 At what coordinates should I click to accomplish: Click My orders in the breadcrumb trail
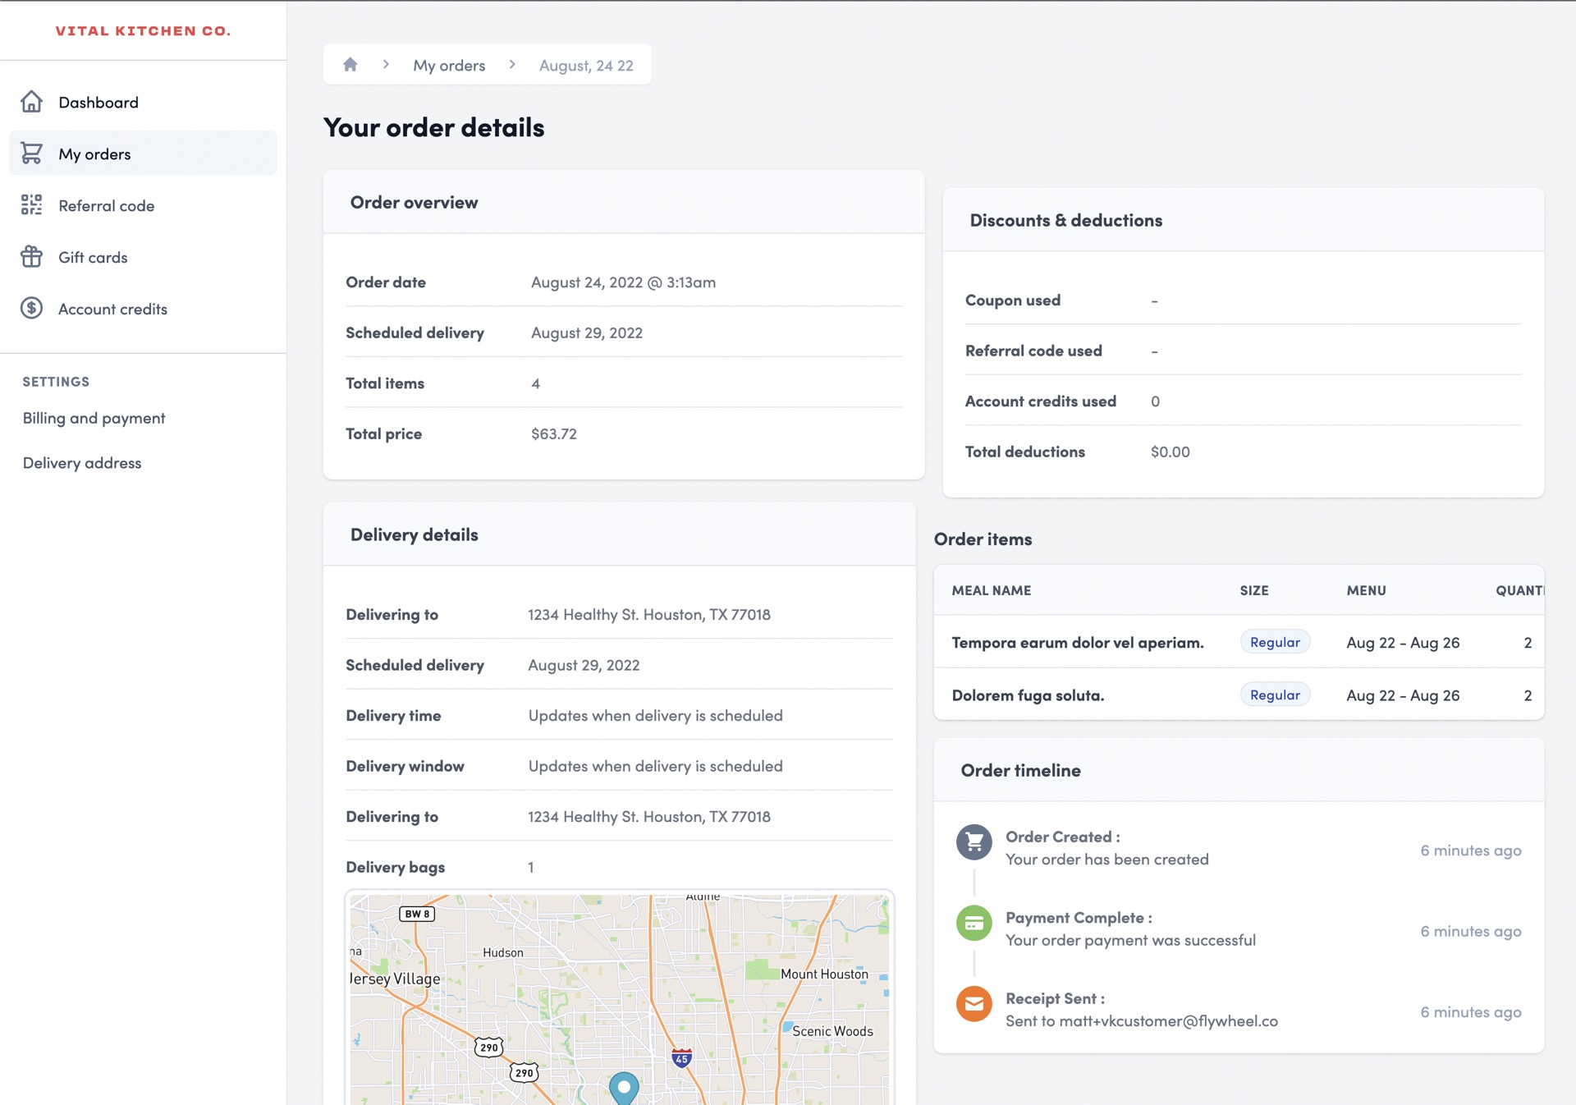[448, 64]
